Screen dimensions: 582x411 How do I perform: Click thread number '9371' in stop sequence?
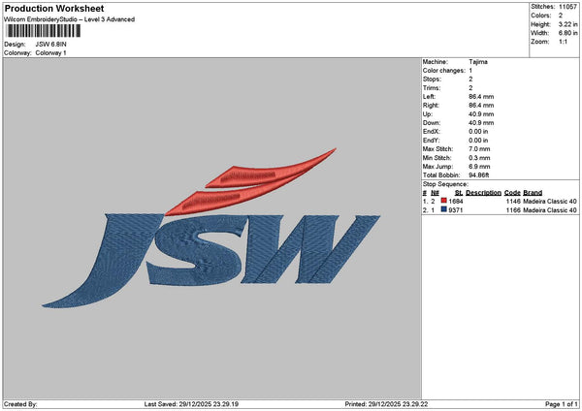point(456,210)
